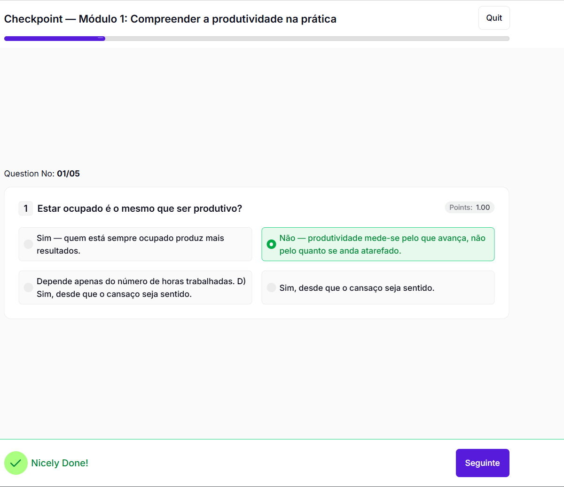Image resolution: width=564 pixels, height=487 pixels.
Task: Click the question number 1 badge
Action: [26, 208]
